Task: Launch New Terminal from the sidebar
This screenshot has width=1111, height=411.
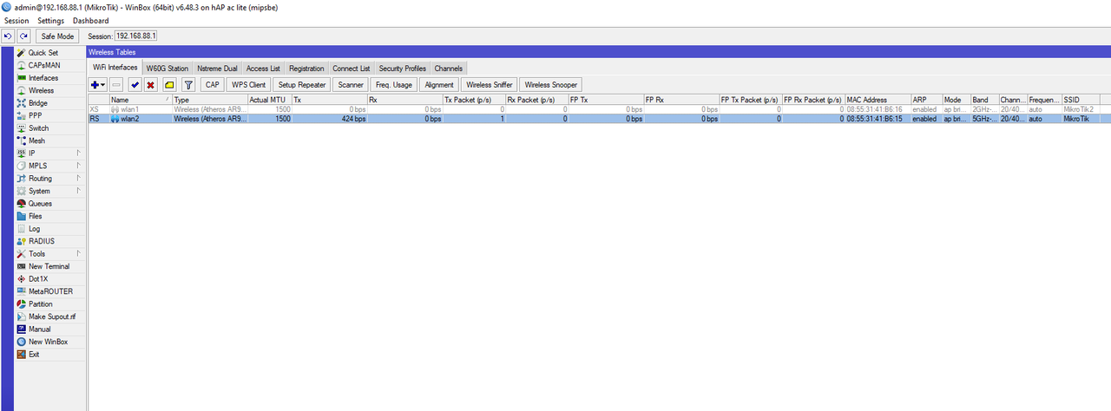Action: pyautogui.click(x=49, y=266)
